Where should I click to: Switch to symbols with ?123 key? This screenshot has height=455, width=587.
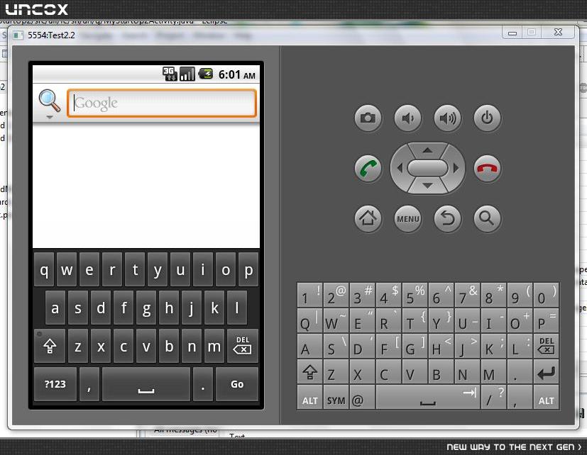click(x=55, y=384)
